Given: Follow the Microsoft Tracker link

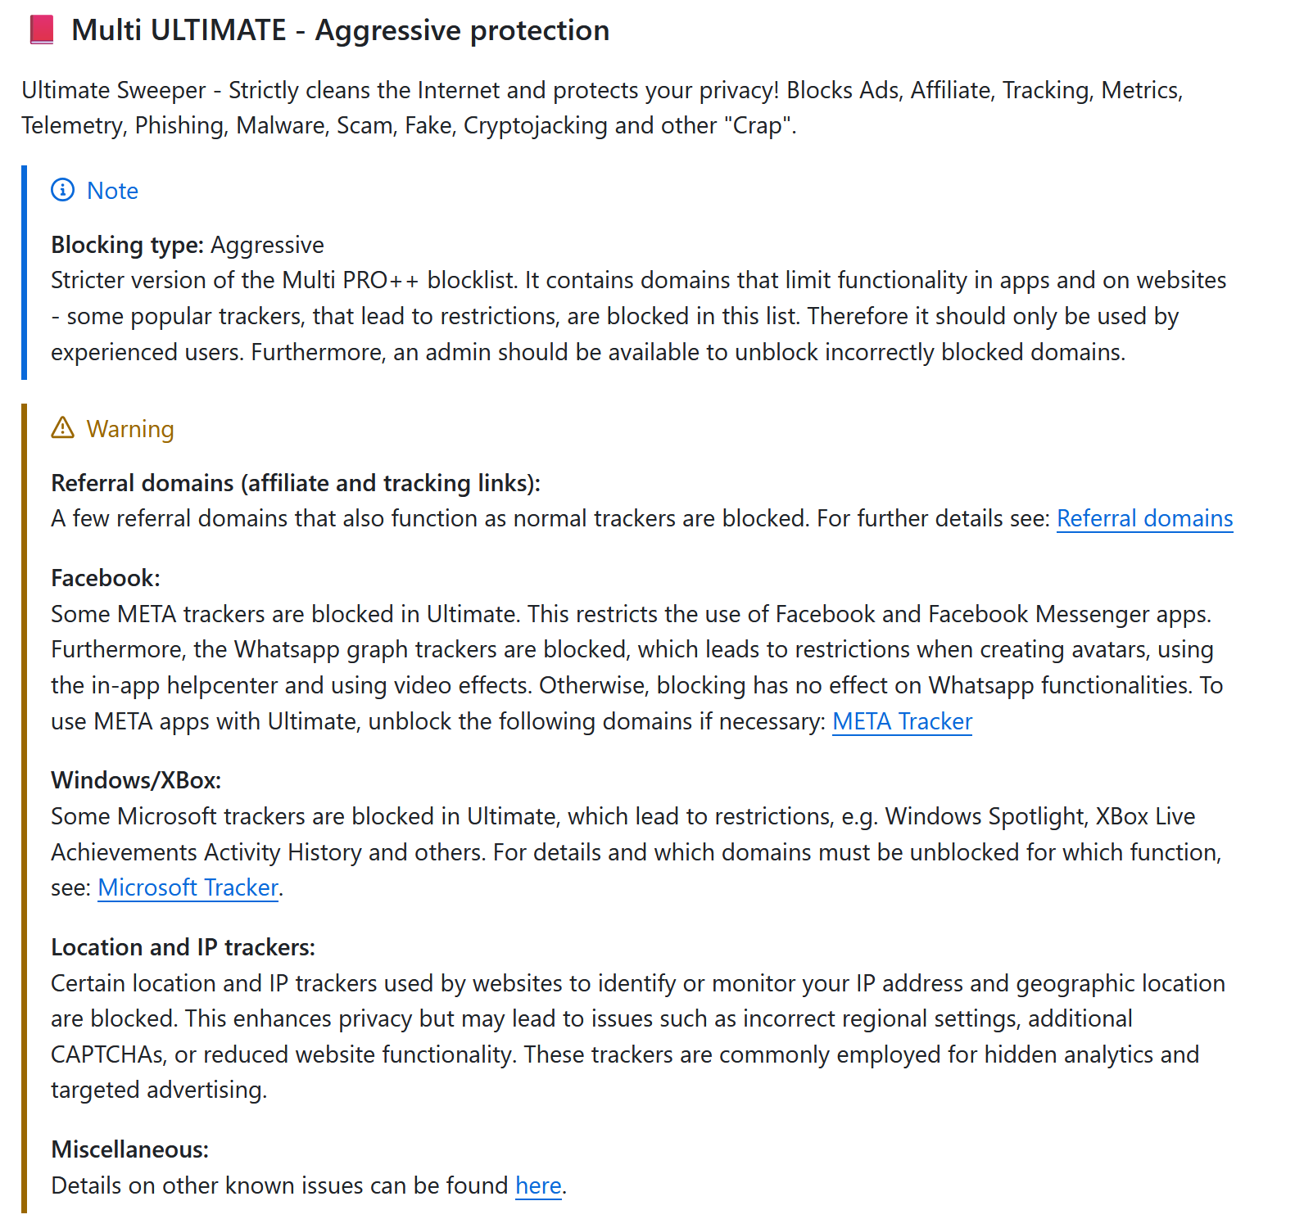Looking at the screenshot, I should click(x=188, y=887).
